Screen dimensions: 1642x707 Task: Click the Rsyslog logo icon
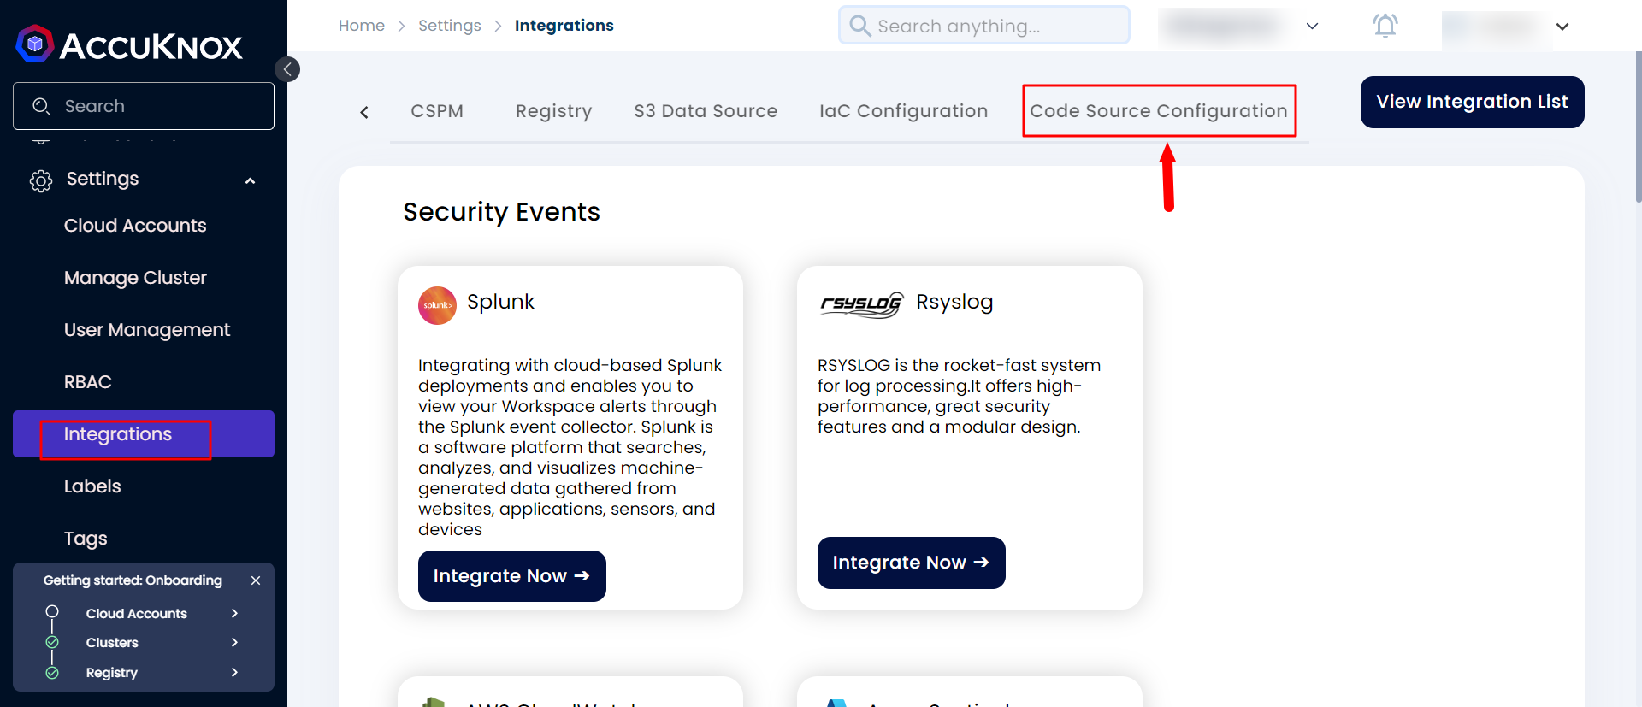(x=861, y=304)
